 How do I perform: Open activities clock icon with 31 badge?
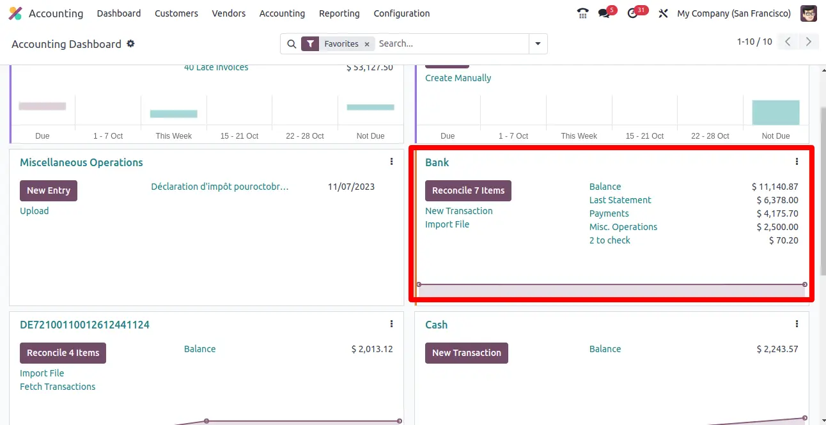pos(633,13)
